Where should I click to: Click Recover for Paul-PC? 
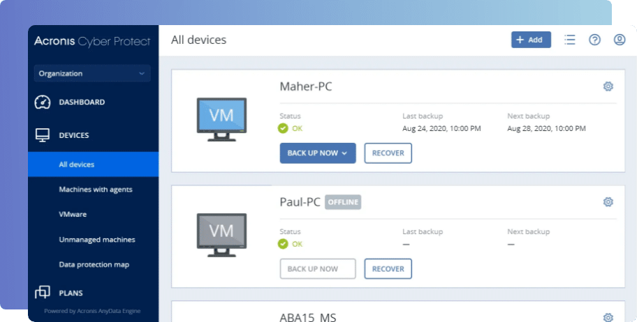pos(388,268)
